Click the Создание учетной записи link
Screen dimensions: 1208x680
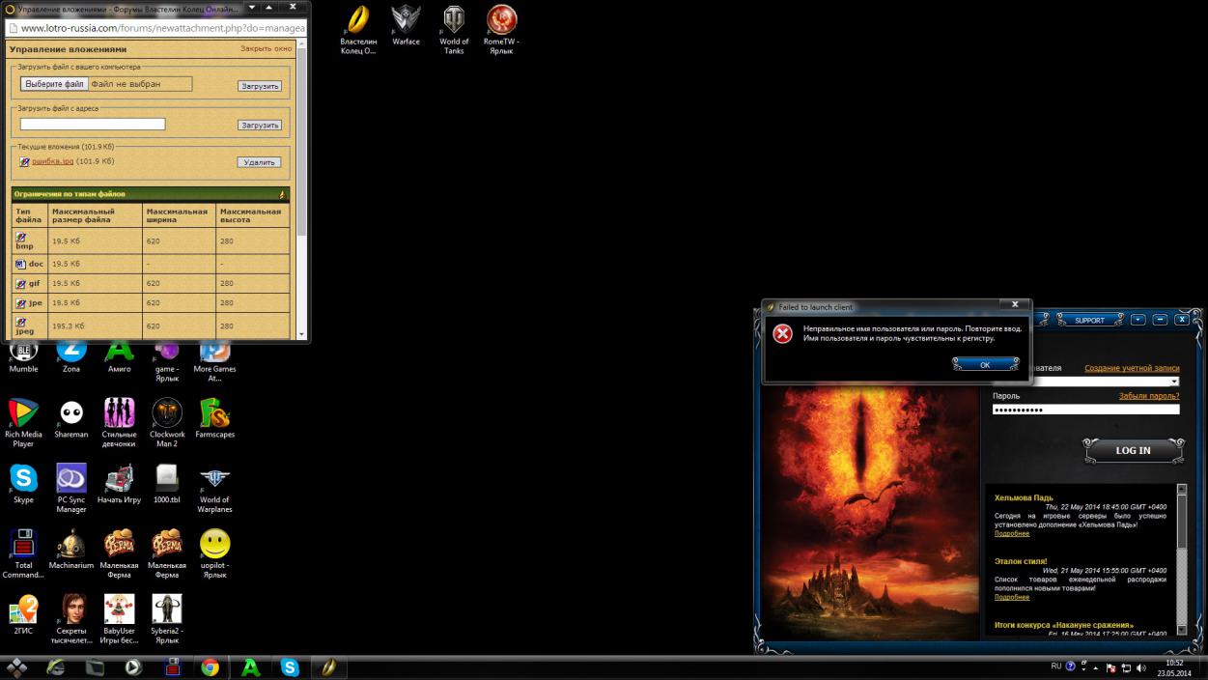(1132, 368)
